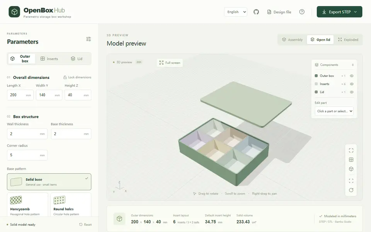The width and height of the screenshot is (371, 232).
Task: Click the OpenBox Hub logo icon
Action: (14, 12)
